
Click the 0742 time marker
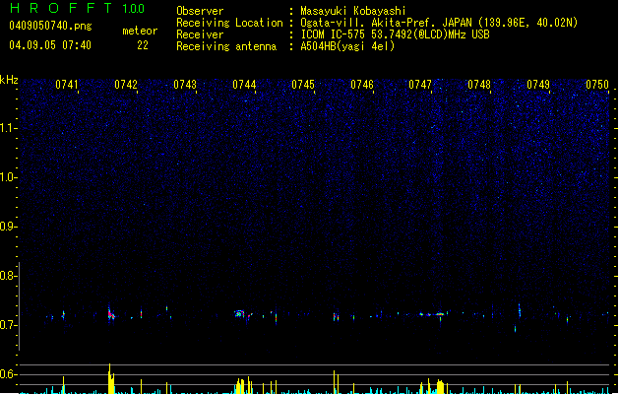click(x=126, y=85)
